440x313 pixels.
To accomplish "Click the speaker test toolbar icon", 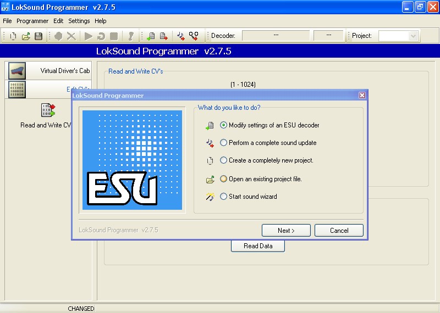I will coord(194,36).
